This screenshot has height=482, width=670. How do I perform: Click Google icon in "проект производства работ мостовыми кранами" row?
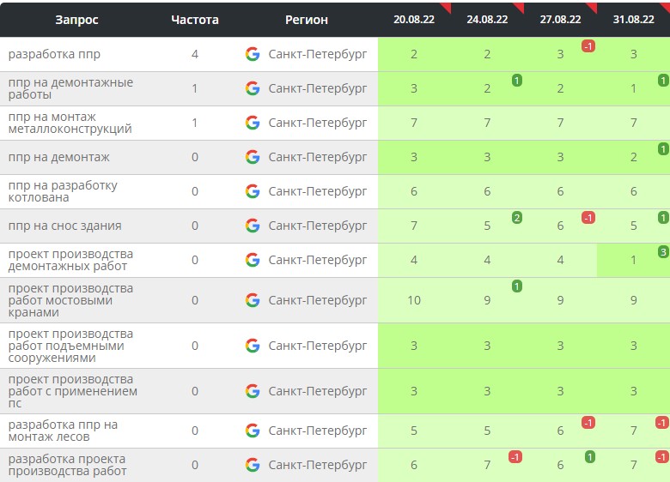pyautogui.click(x=253, y=300)
